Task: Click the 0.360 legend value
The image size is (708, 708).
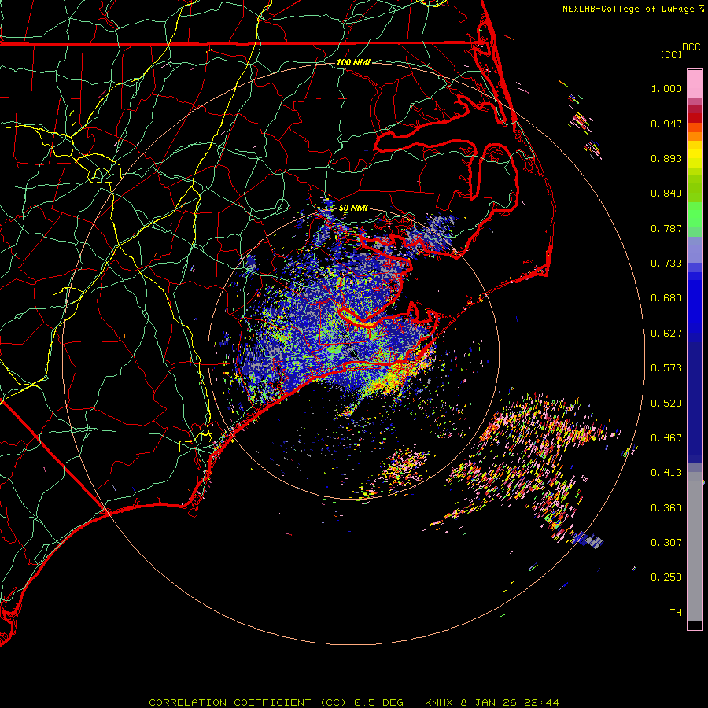Action: click(666, 508)
